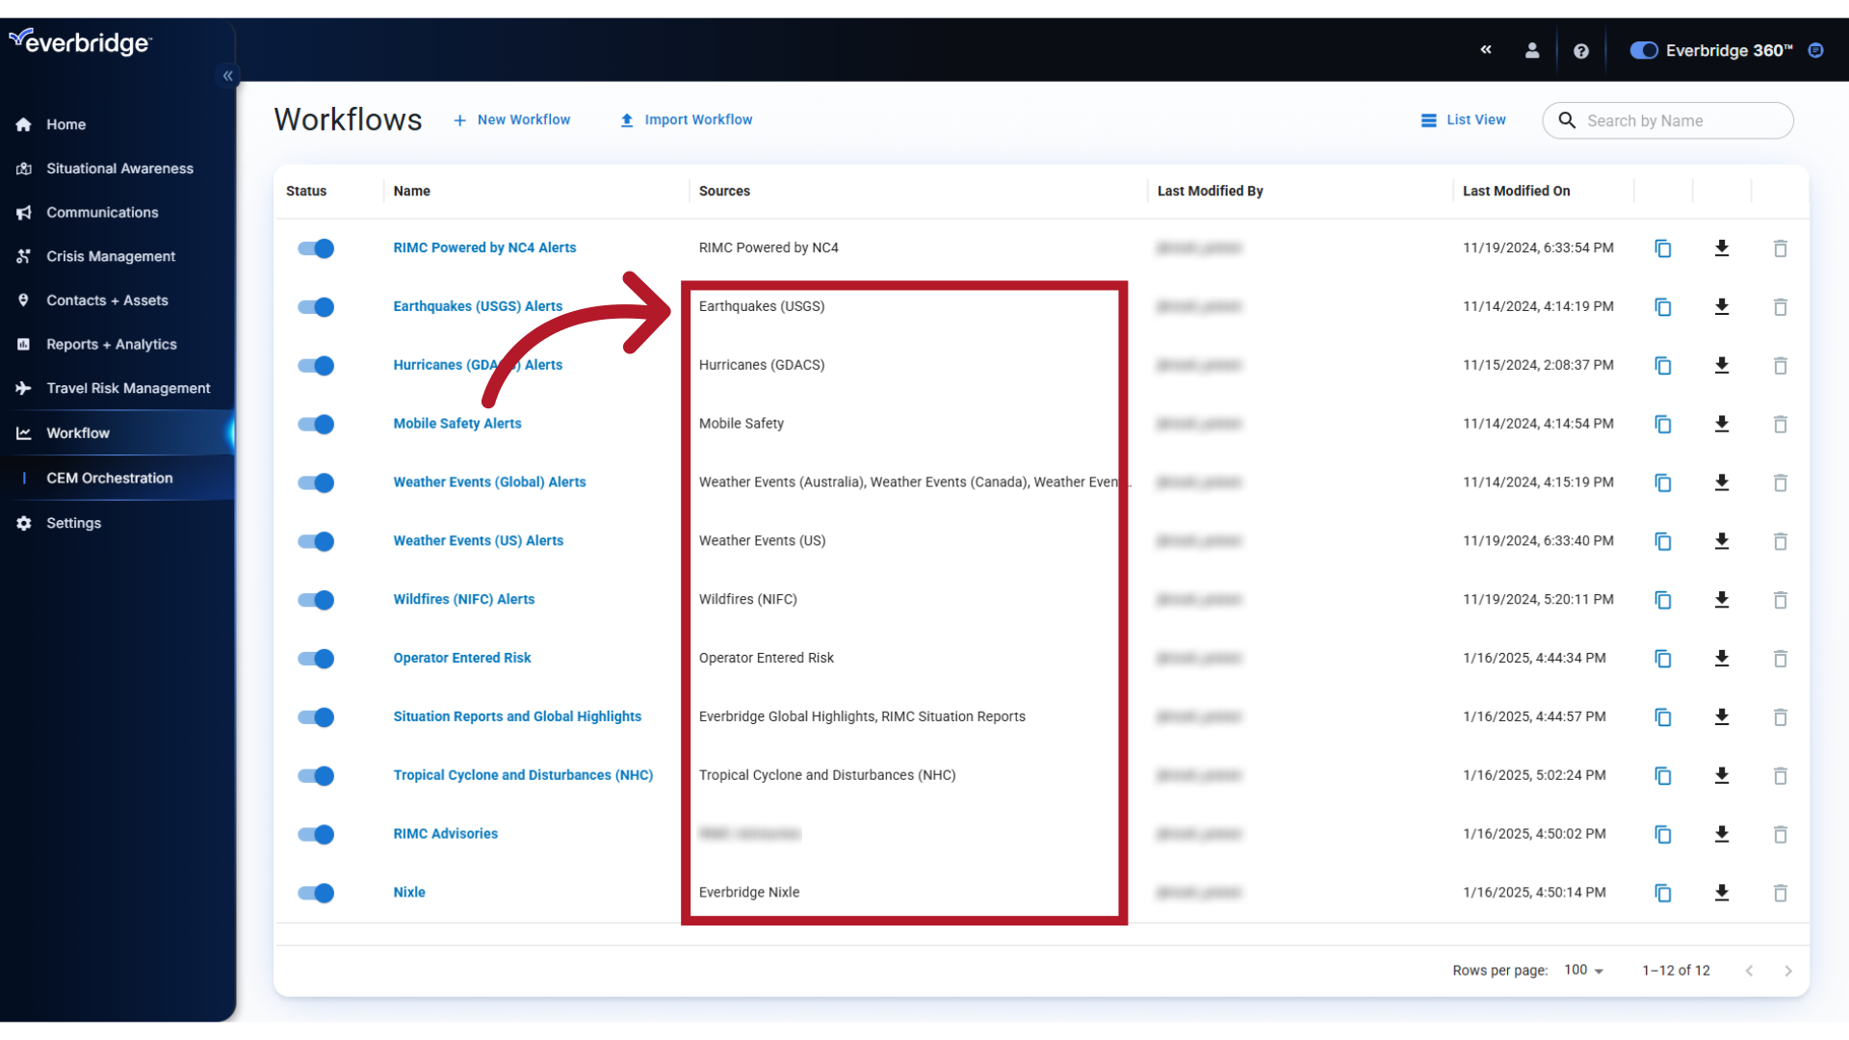Disable the RIMC Advisories status toggle
This screenshot has height=1040, width=1849.
click(316, 835)
